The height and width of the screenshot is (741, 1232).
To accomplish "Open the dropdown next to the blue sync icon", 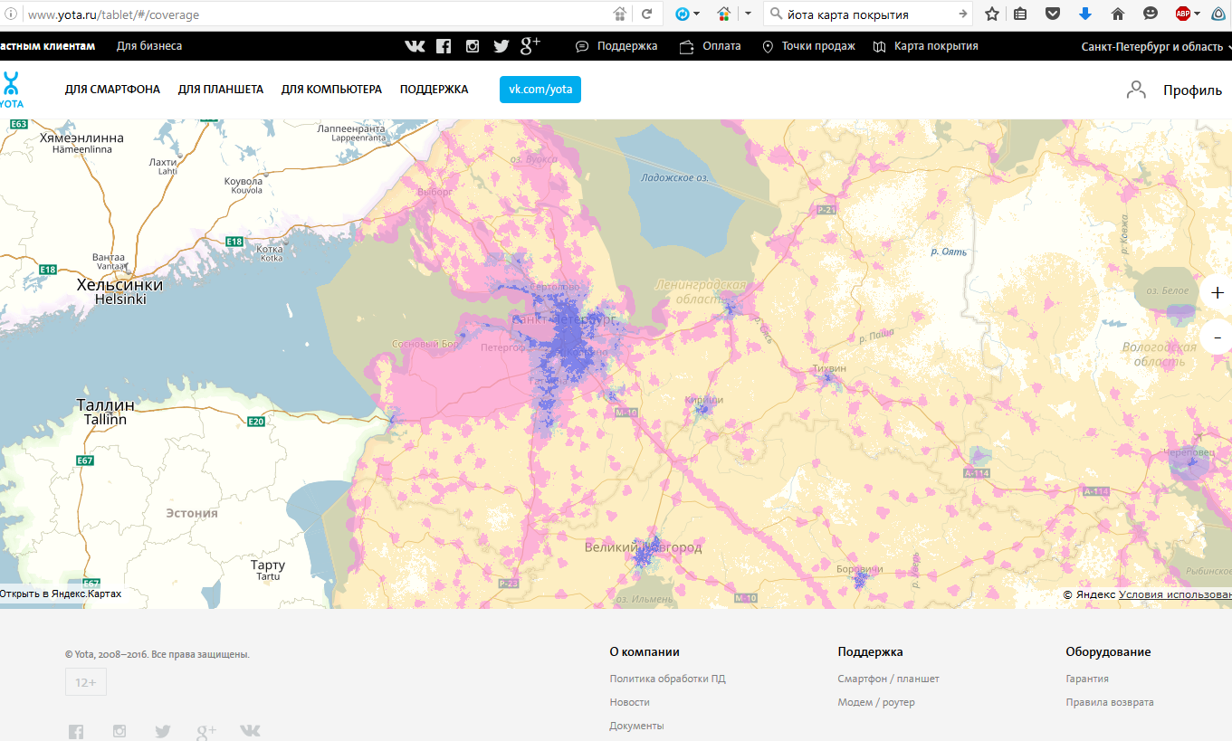I will click(x=697, y=14).
